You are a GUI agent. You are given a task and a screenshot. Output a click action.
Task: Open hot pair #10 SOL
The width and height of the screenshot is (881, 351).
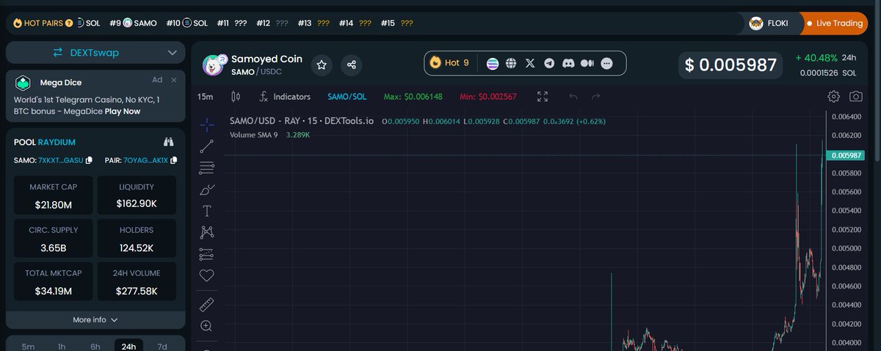186,23
